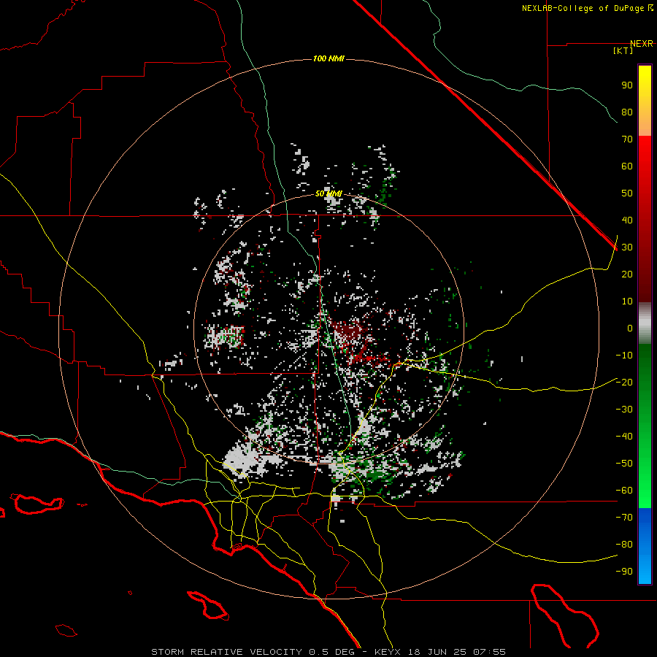Image resolution: width=657 pixels, height=657 pixels.
Task: Click the 10 value on velocity scale
Action: tap(627, 301)
